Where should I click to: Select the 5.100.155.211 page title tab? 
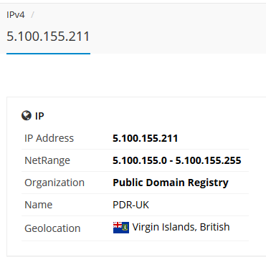(x=48, y=37)
